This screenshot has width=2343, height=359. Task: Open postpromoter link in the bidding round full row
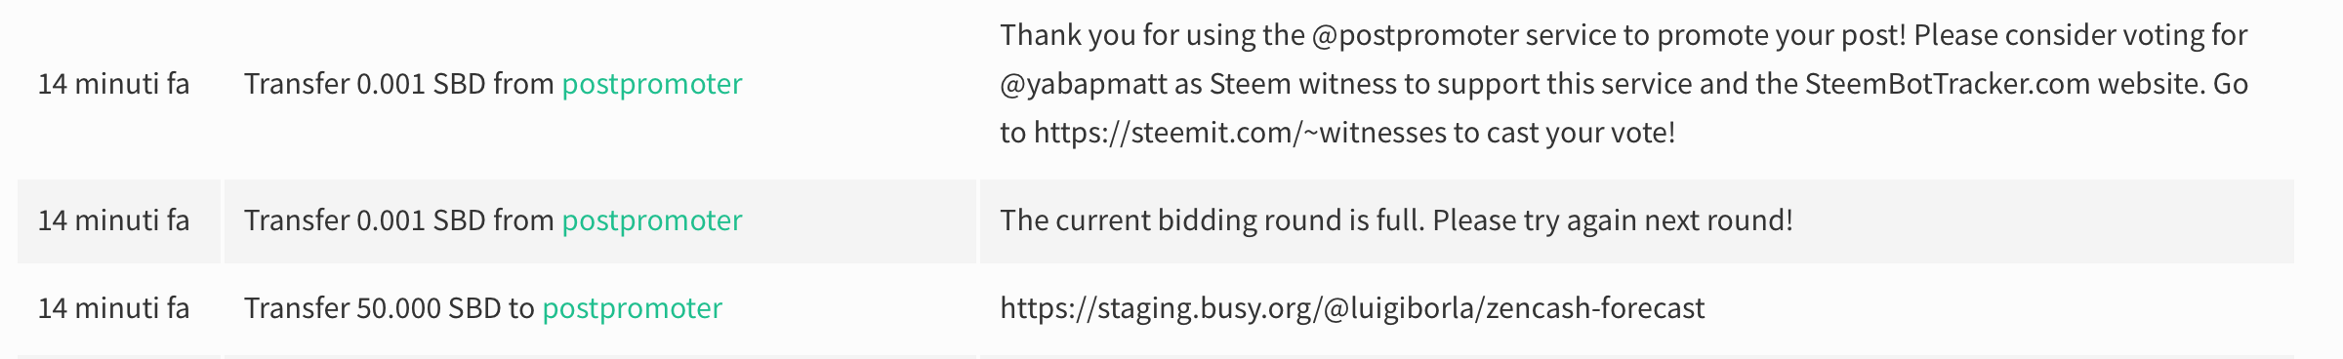652,220
